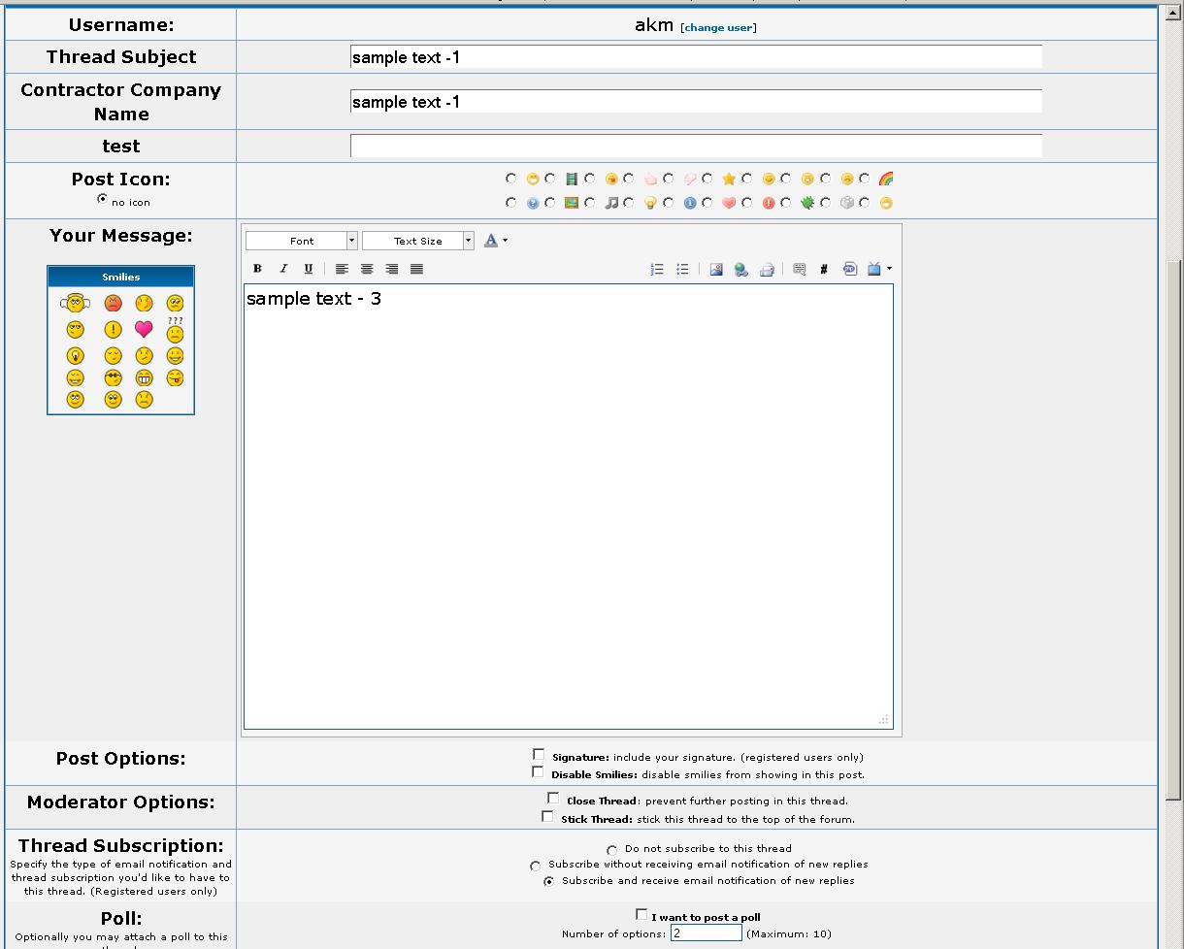Select 'Do not subscribe to this thread'
1184x949 pixels.
pos(612,850)
